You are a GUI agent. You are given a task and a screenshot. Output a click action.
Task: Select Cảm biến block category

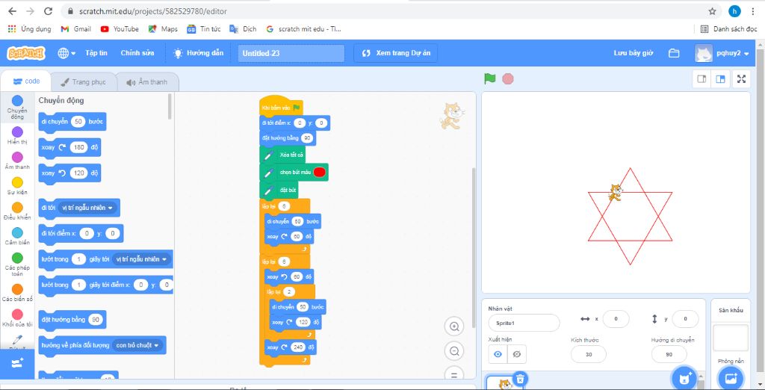17,236
